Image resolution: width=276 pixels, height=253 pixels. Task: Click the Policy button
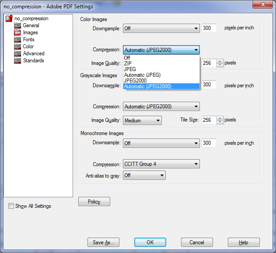point(94,202)
